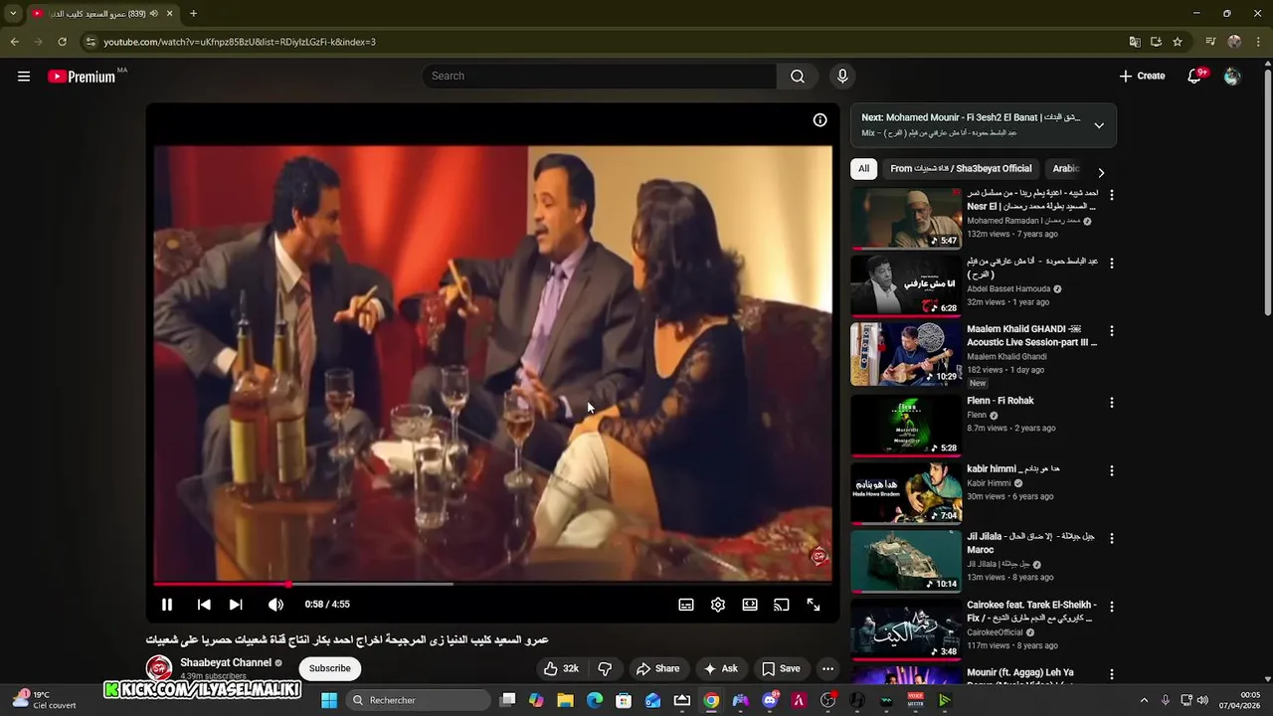
Task: Cast video to a TV
Action: coord(782,605)
